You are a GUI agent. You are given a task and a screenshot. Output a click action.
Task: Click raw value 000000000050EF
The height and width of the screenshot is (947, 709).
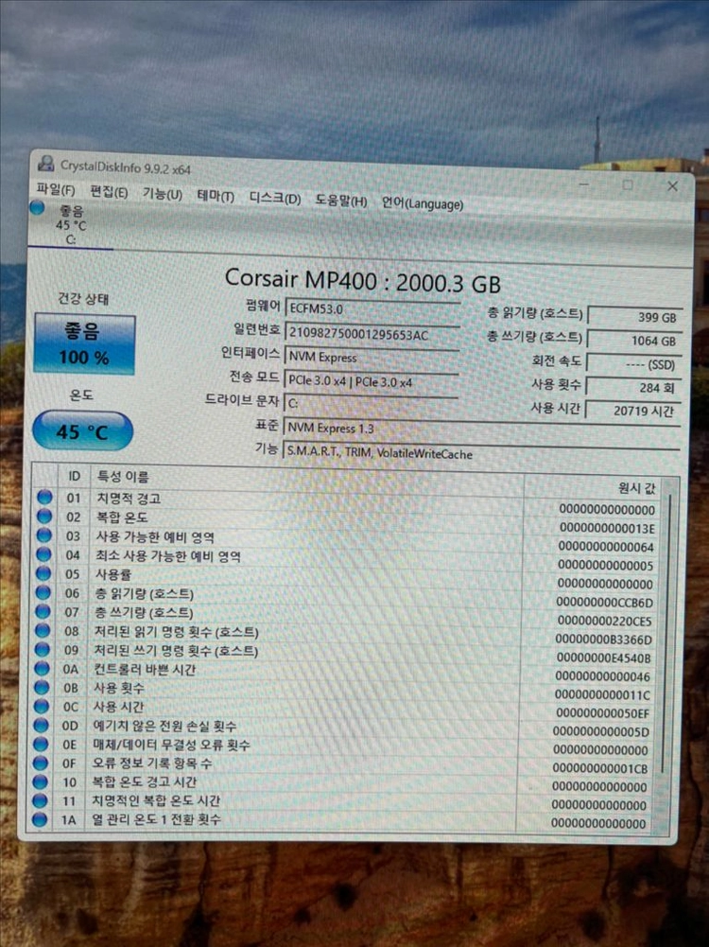603,713
